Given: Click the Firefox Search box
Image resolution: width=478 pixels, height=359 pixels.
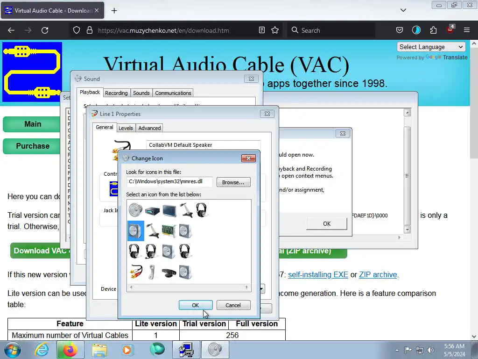Looking at the screenshot, I should tap(331, 30).
